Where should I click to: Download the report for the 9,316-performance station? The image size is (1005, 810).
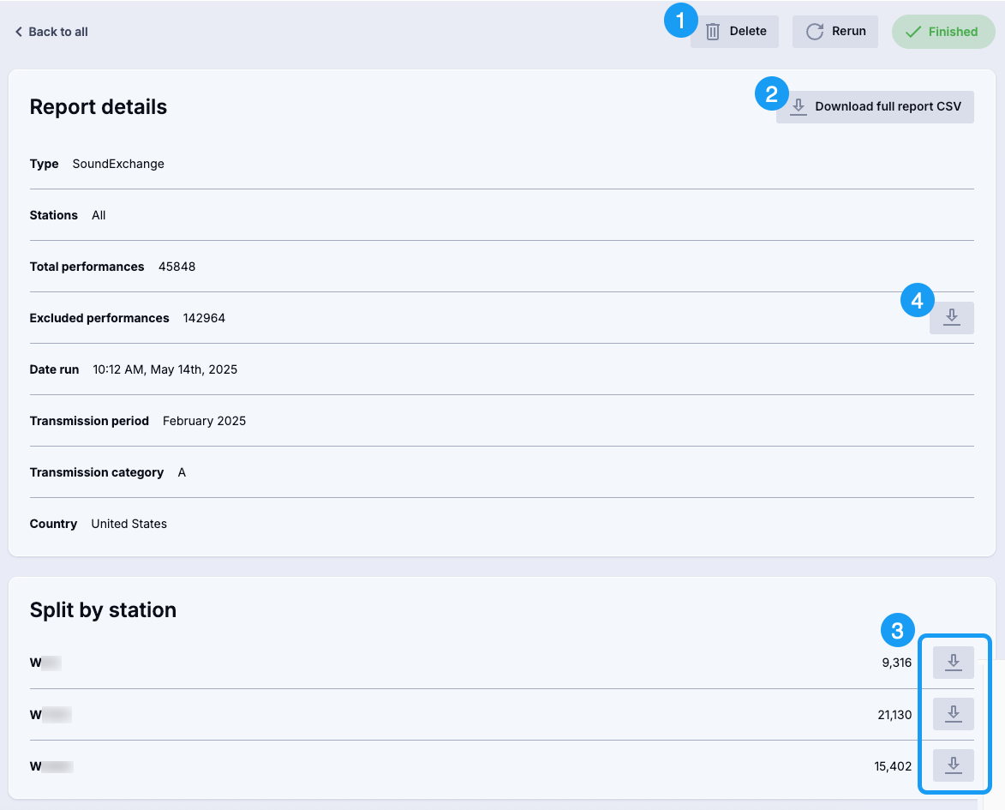pos(952,663)
